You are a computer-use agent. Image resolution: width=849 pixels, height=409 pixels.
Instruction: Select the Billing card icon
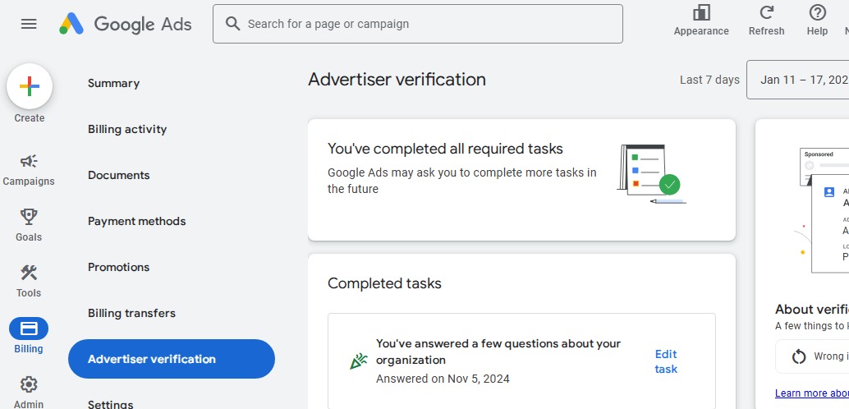(x=29, y=329)
